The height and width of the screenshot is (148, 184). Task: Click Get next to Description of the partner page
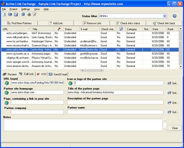(x=173, y=103)
